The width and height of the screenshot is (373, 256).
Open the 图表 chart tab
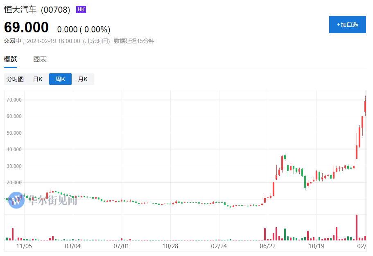[40, 59]
